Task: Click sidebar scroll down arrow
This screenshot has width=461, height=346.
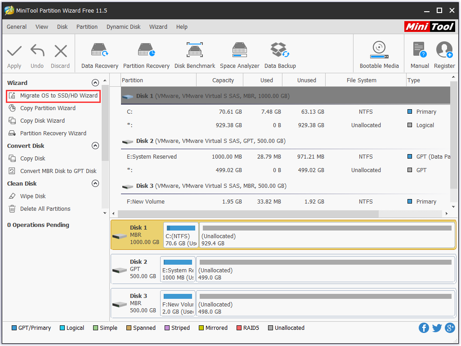Action: tap(105, 213)
